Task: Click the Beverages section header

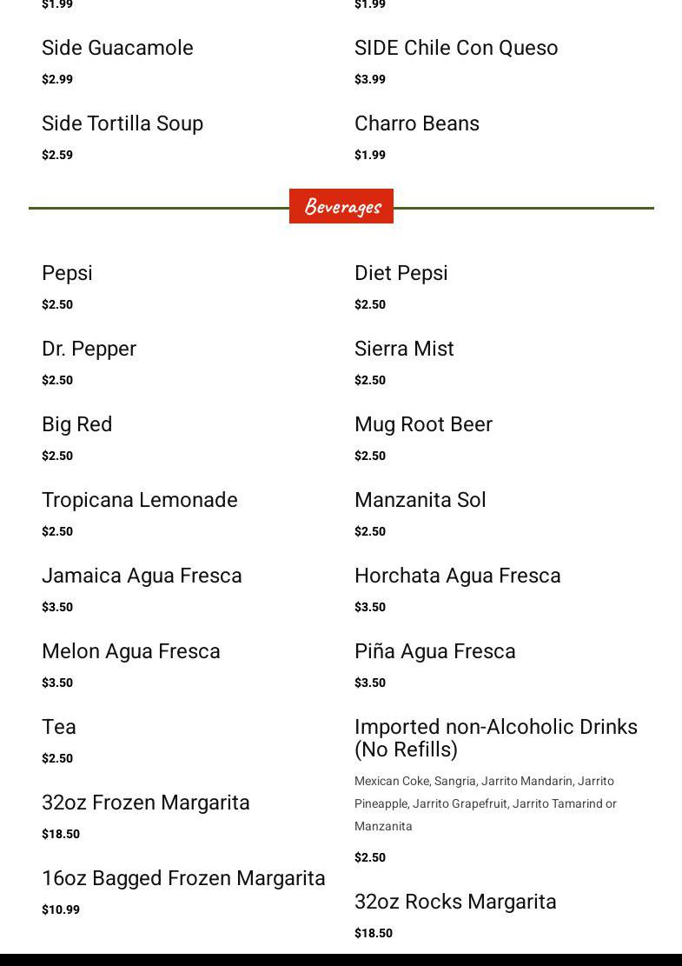Action: tap(341, 207)
